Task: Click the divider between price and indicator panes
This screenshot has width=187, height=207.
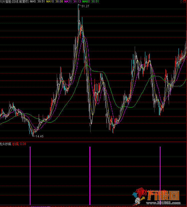Action: 93,142
